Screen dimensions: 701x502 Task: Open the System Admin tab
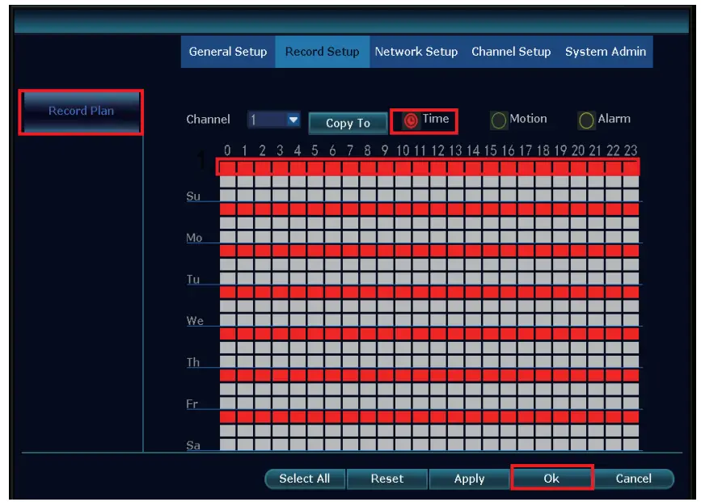(605, 51)
